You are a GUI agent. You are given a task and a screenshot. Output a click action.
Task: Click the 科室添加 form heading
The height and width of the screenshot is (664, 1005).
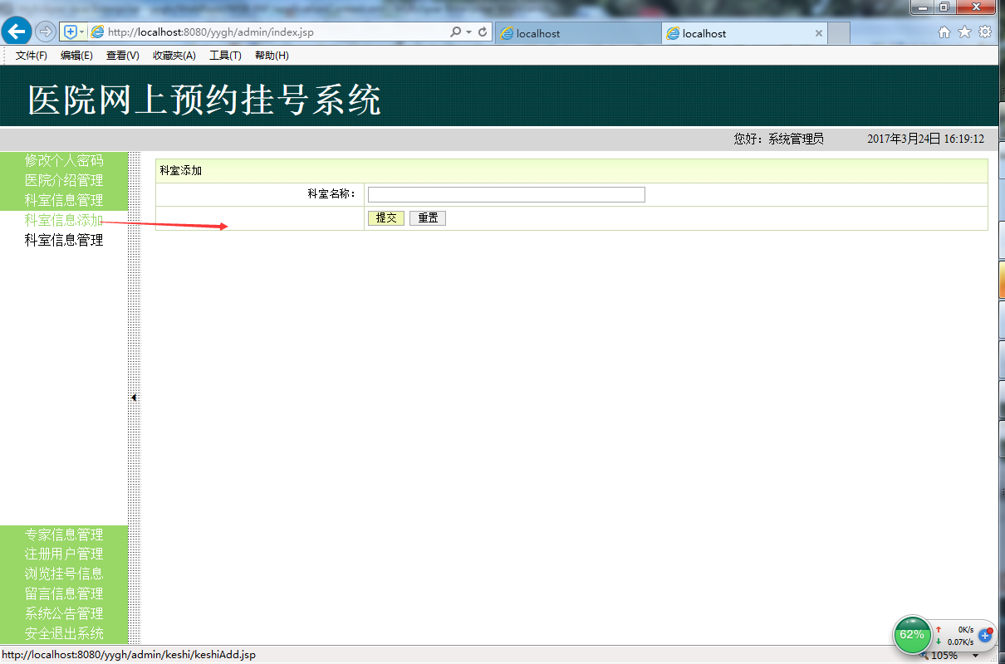pos(180,171)
